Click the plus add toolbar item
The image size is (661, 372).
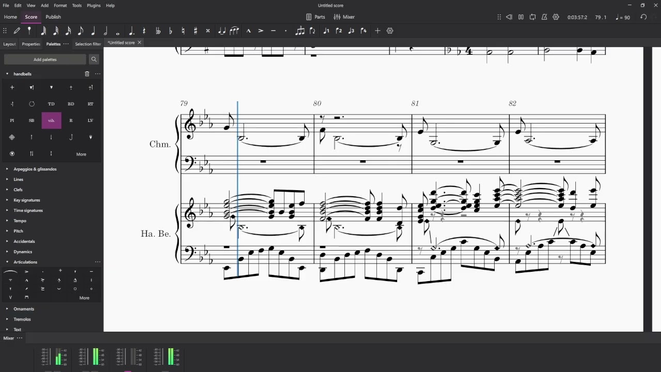(377, 31)
